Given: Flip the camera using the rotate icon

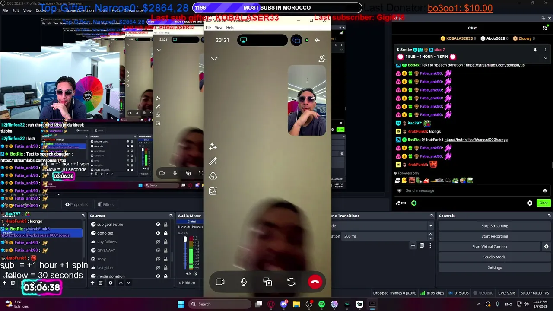Looking at the screenshot, I should (291, 282).
